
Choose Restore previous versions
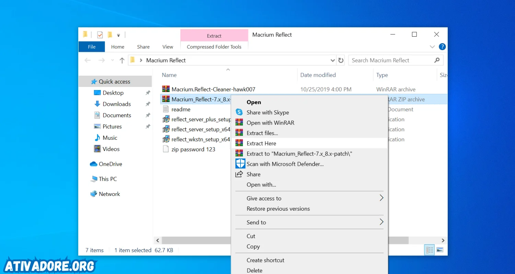point(310,209)
